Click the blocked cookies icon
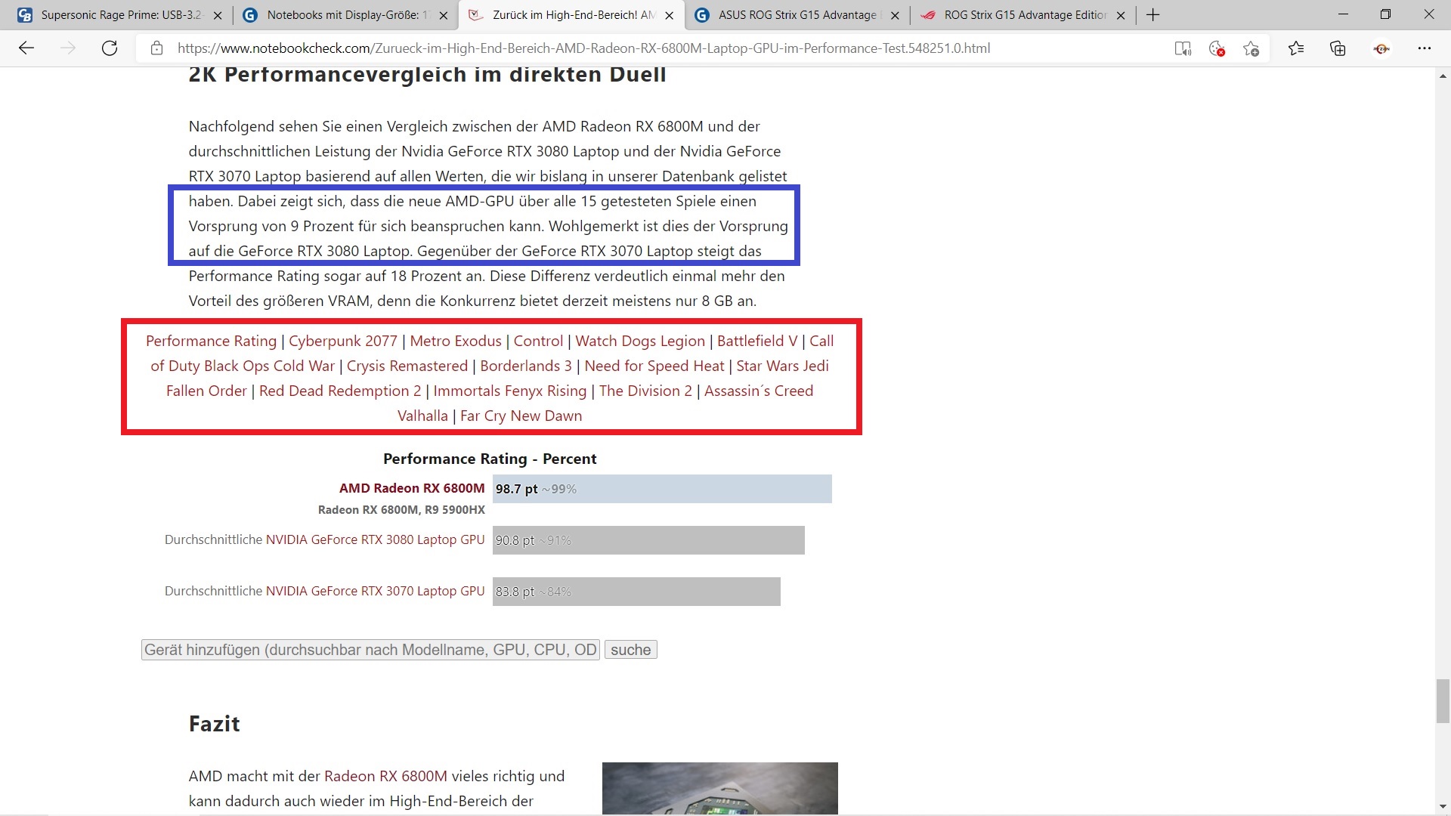 pos(1217,48)
